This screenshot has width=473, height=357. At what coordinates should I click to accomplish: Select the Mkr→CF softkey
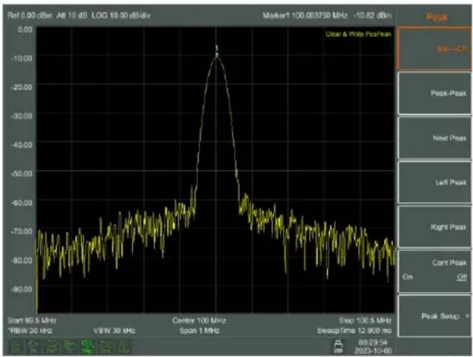coord(435,49)
